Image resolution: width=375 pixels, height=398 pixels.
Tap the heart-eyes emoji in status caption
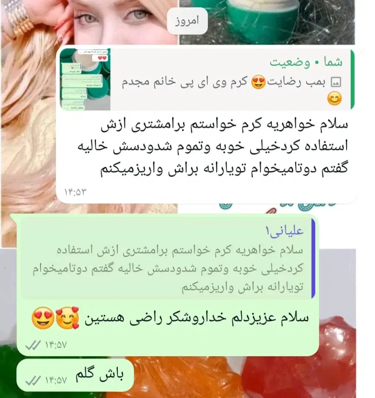(258, 82)
